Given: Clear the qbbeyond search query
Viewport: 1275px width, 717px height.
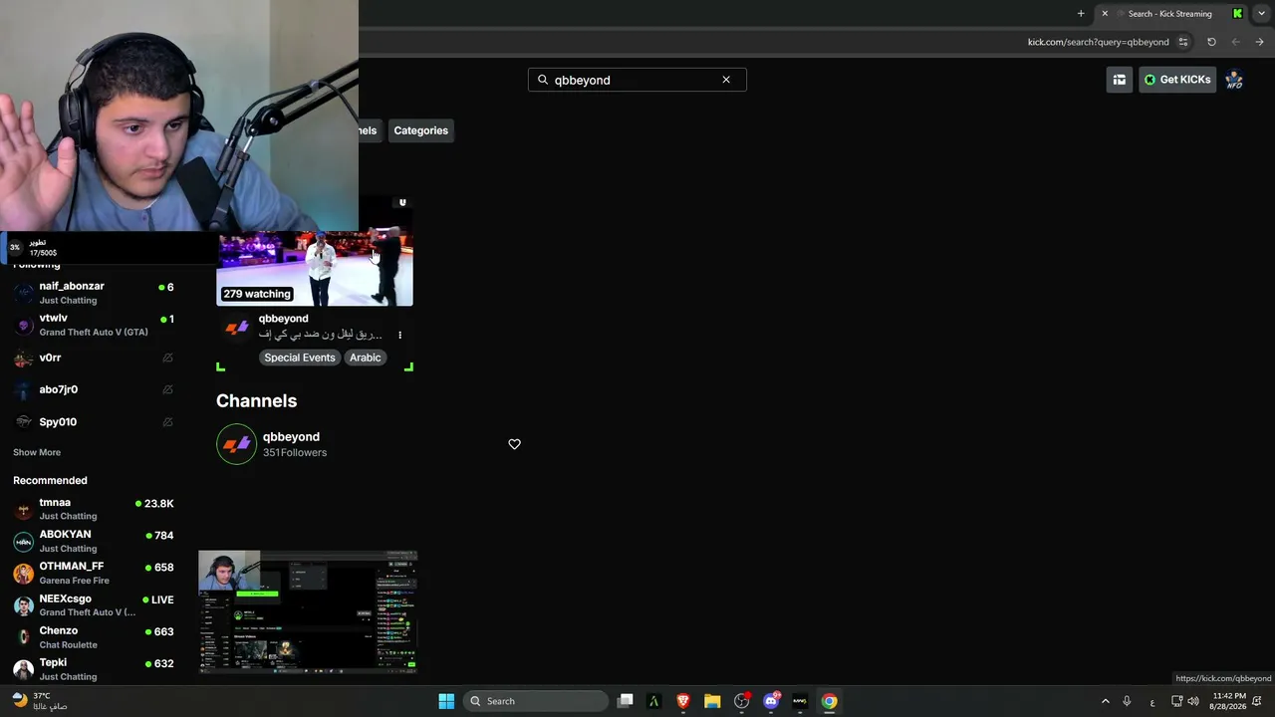Looking at the screenshot, I should point(726,80).
